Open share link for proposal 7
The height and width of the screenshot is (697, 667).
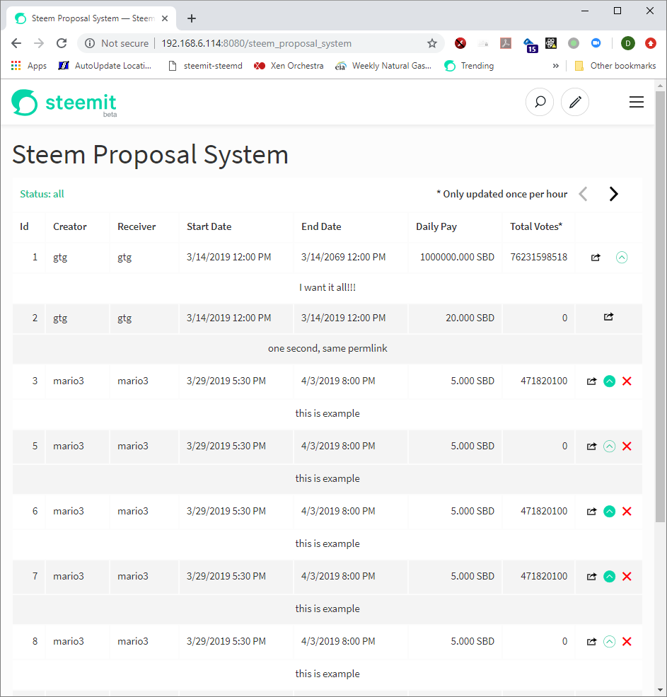(x=591, y=577)
